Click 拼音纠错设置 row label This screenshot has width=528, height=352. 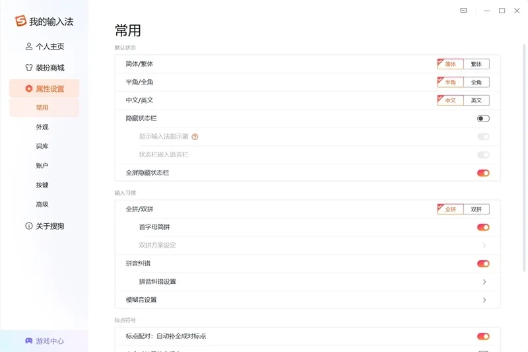(158, 281)
